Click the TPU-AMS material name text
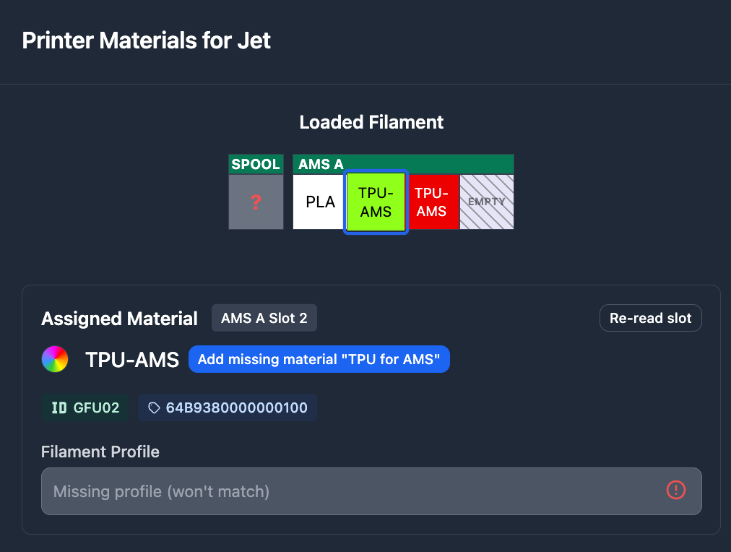This screenshot has width=731, height=552. 132,360
